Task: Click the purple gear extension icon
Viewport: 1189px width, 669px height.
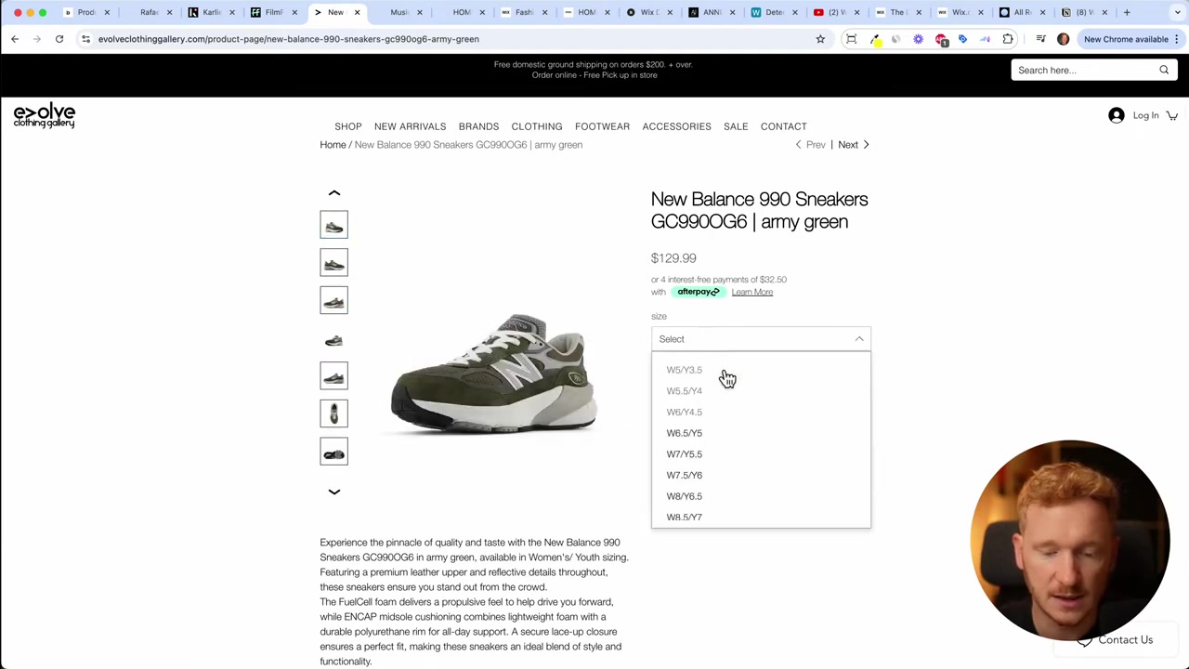Action: click(x=919, y=39)
